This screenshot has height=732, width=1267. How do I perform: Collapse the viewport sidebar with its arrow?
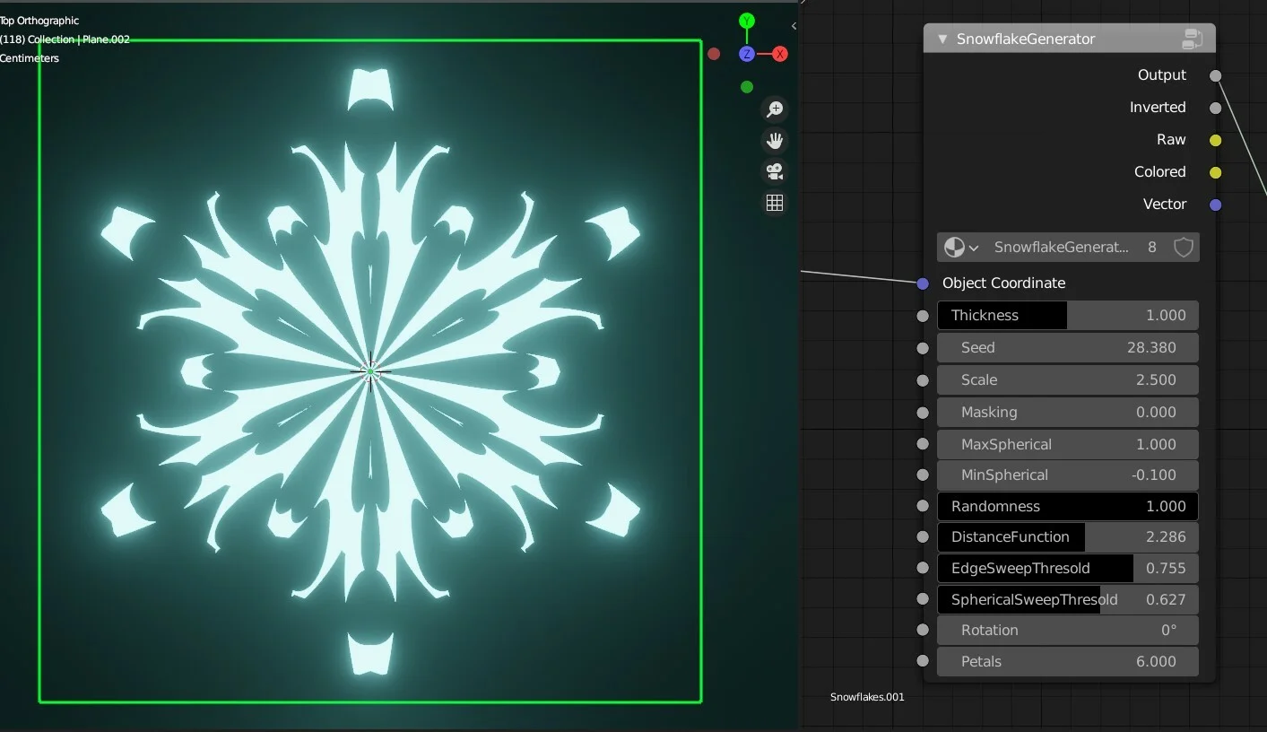click(793, 25)
